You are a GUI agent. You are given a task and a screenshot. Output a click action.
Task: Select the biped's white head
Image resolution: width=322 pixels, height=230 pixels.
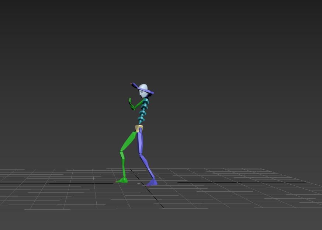(143, 90)
